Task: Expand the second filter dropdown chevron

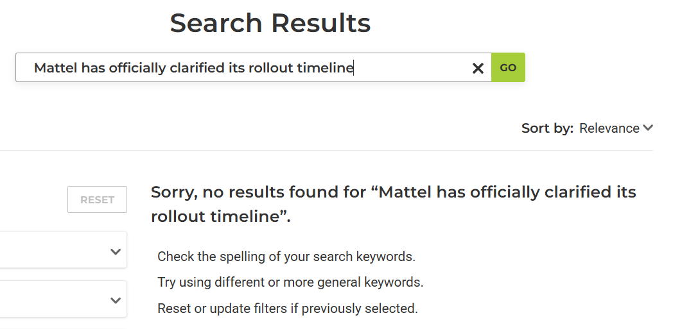Action: pos(116,300)
